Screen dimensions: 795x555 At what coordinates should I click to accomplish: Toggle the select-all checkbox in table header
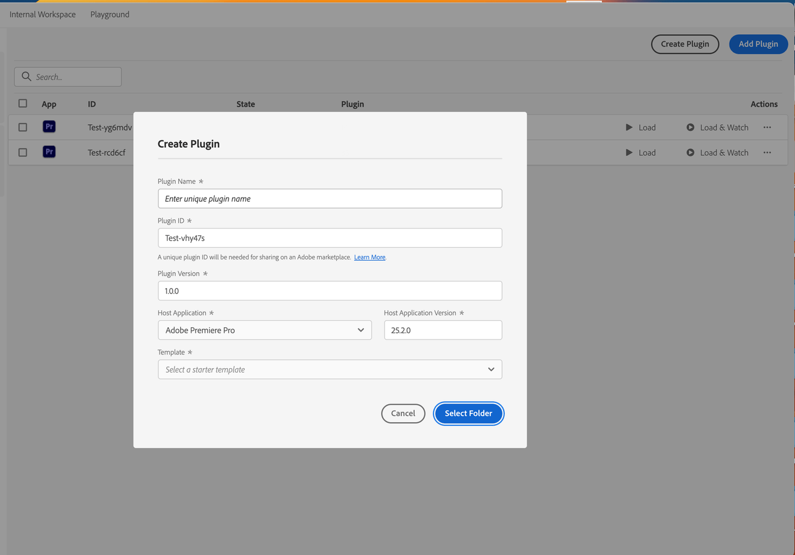23,103
